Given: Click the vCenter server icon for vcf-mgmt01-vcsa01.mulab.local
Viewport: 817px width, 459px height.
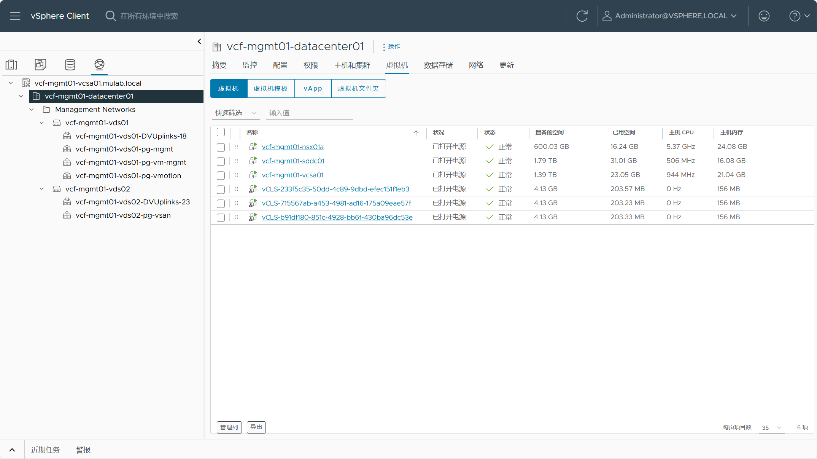Looking at the screenshot, I should tap(26, 83).
